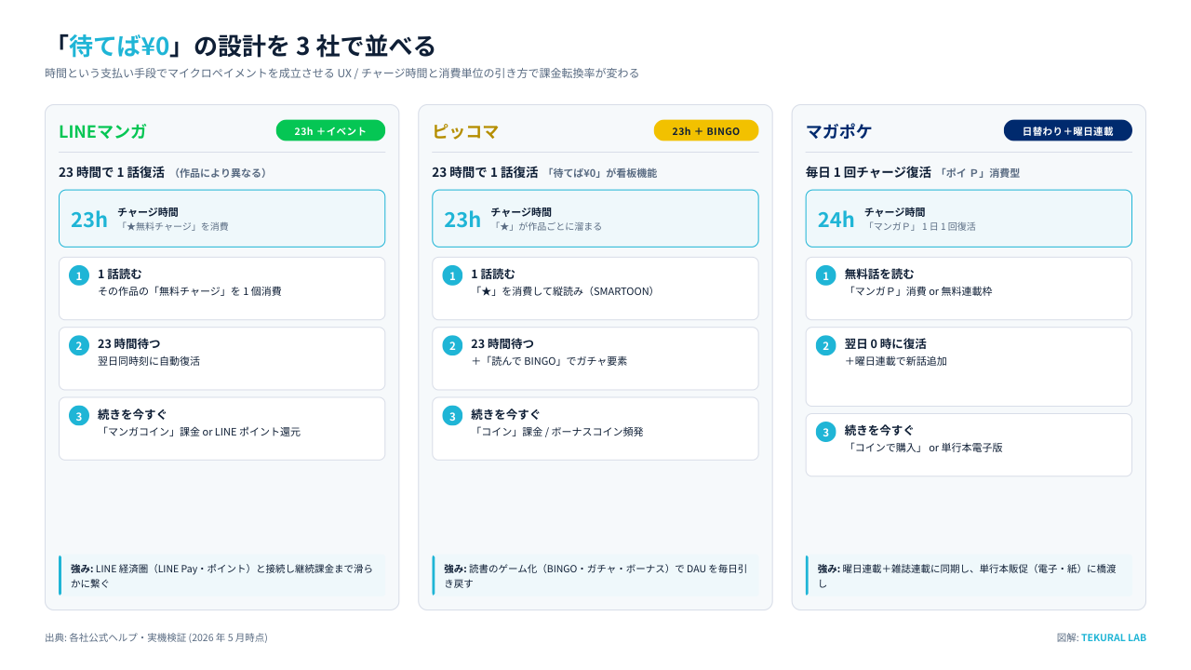
Task: Click the step 3 circle in LINEマンガ
Action: pos(79,416)
